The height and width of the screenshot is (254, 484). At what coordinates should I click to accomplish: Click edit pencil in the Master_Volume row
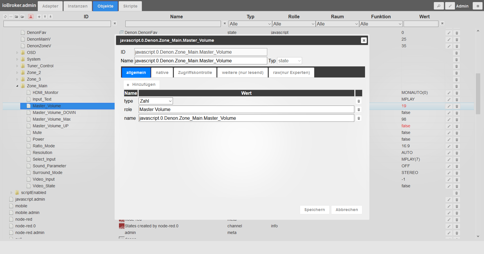click(449, 106)
